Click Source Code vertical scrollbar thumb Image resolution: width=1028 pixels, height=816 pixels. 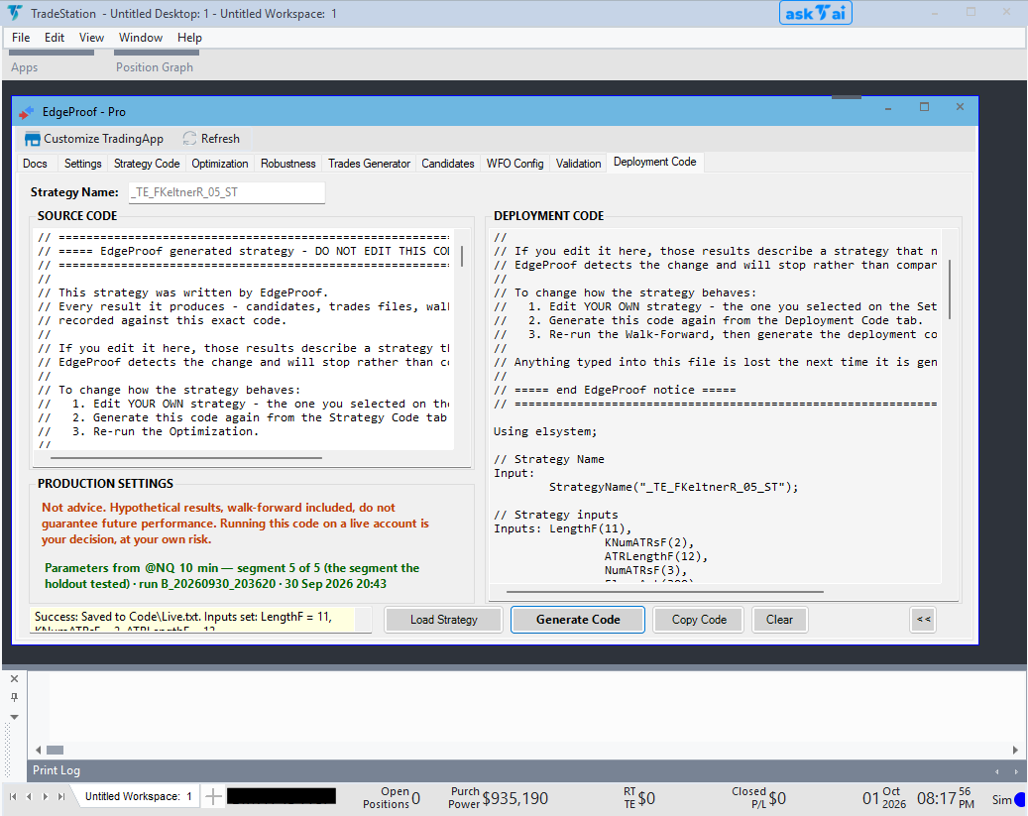coord(463,256)
